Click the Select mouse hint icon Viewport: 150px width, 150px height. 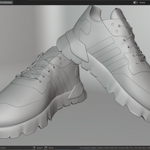(34, 148)
